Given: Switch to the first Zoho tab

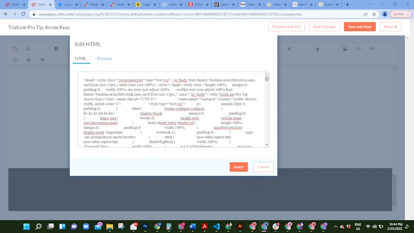Looking at the screenshot, I should coord(14,5).
